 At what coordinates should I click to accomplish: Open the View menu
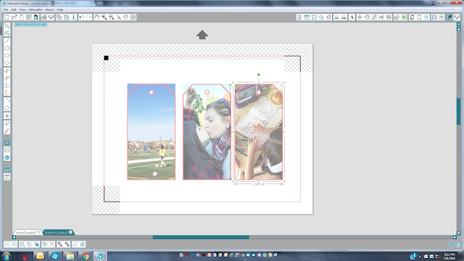22,9
